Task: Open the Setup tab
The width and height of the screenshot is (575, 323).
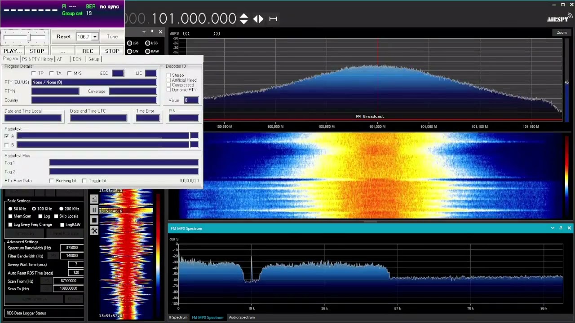Action: 93,59
